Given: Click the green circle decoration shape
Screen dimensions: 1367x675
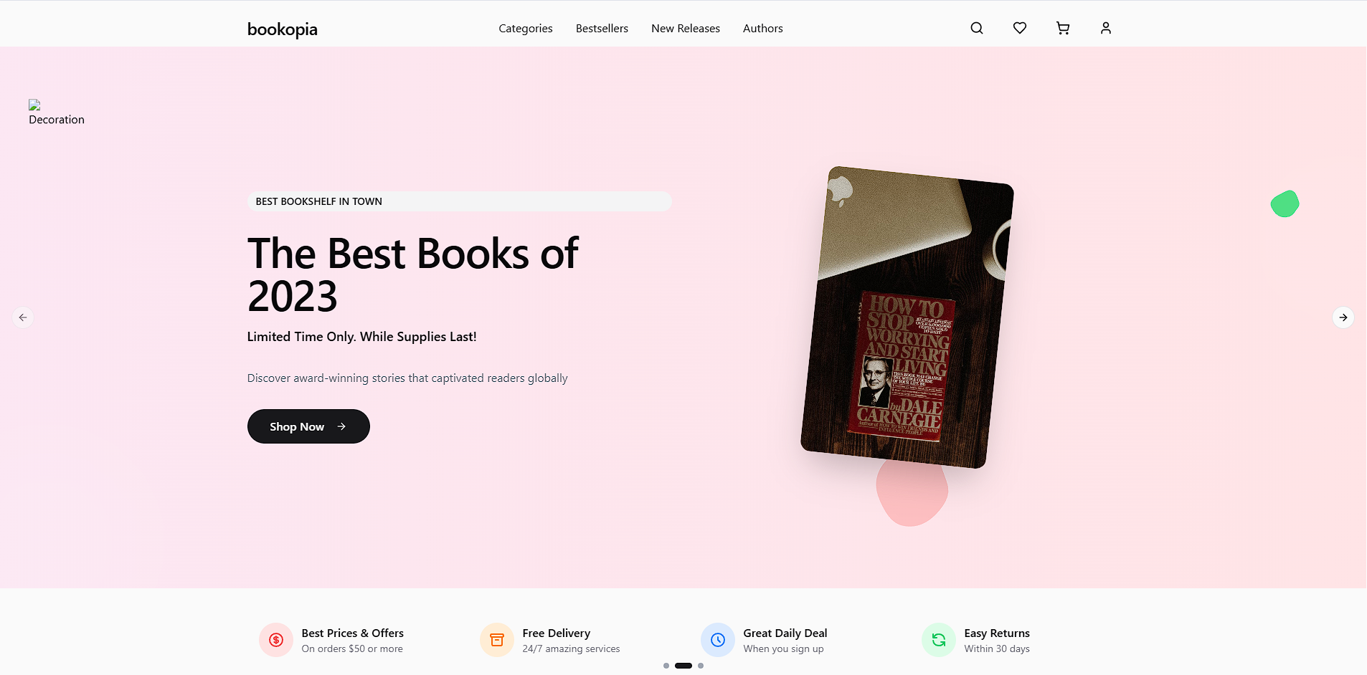Looking at the screenshot, I should [1285, 204].
